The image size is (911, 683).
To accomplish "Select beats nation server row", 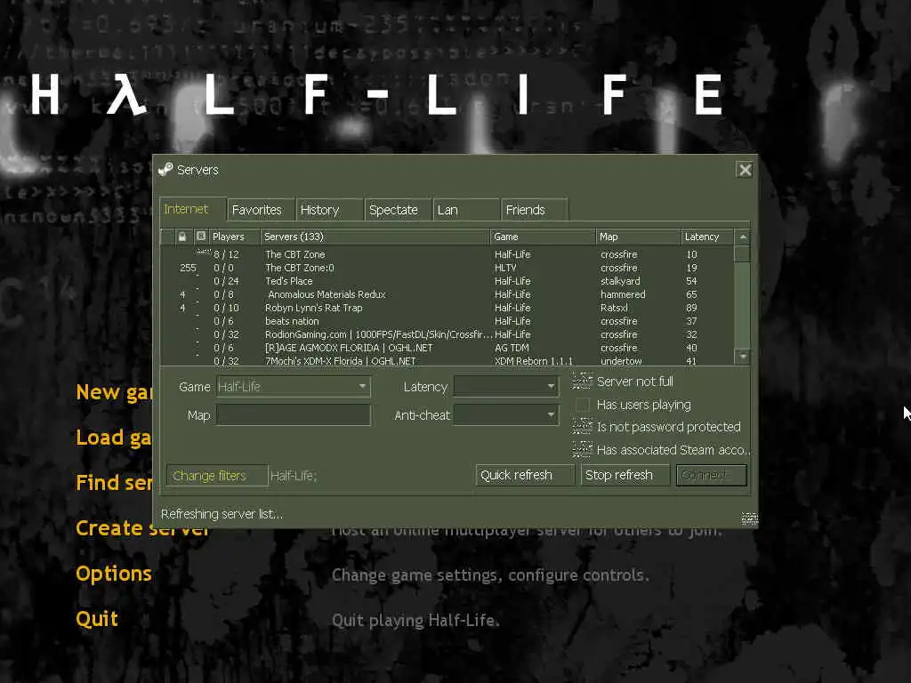I will 447,321.
